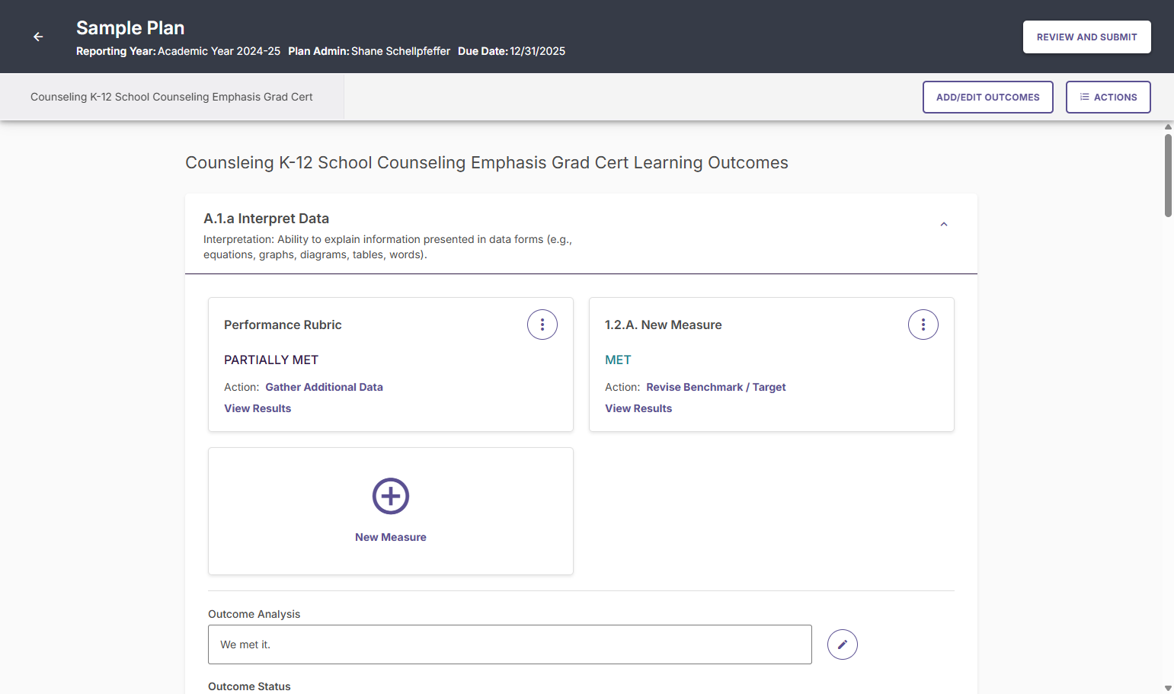Viewport: 1174px width, 694px height.
Task: Collapse the A.1.a Interpret Data section
Action: click(x=944, y=224)
